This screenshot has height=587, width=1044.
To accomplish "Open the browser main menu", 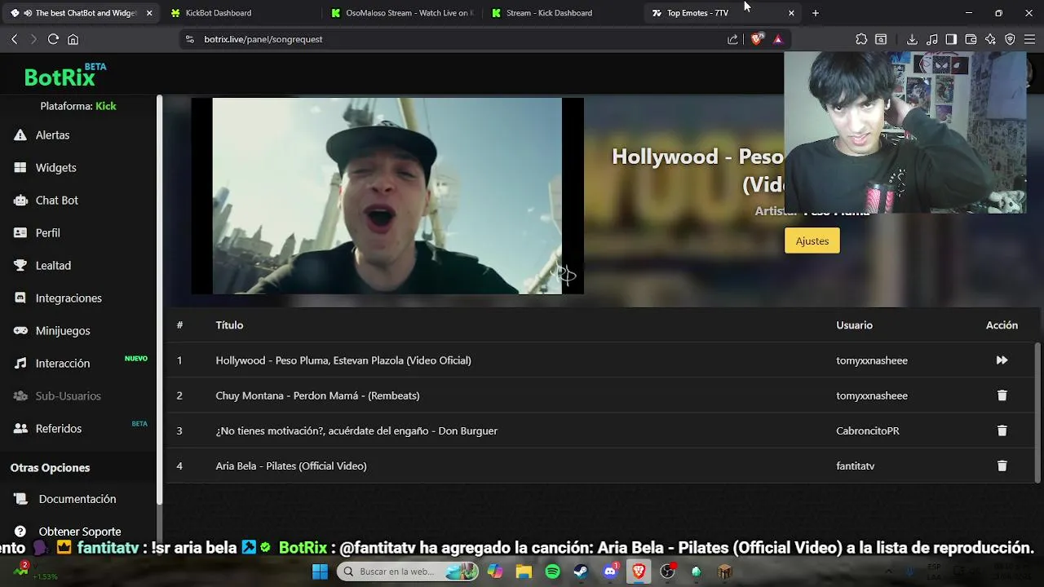I will tap(1029, 39).
